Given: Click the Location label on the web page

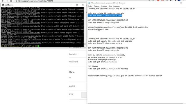Looking at the screenshot, I should coord(73,54).
